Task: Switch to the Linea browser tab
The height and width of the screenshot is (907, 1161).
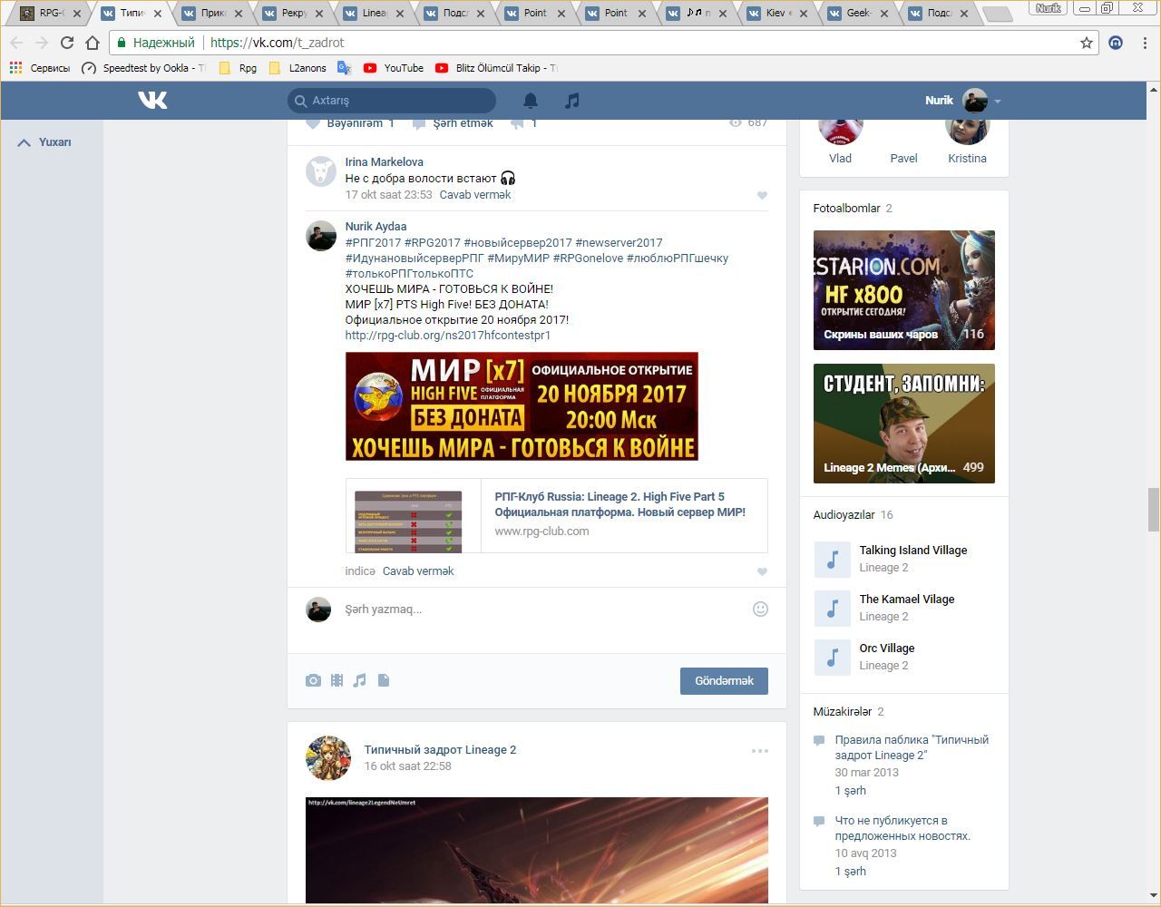Action: click(374, 13)
